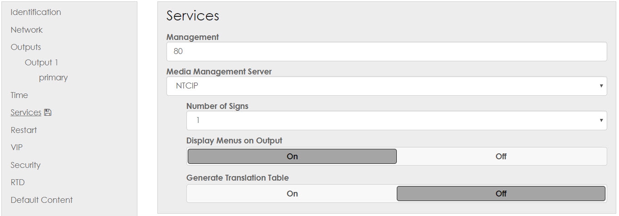Viewport: 619px width, 216px height.
Task: Select the primary output sub-item
Action: [53, 78]
